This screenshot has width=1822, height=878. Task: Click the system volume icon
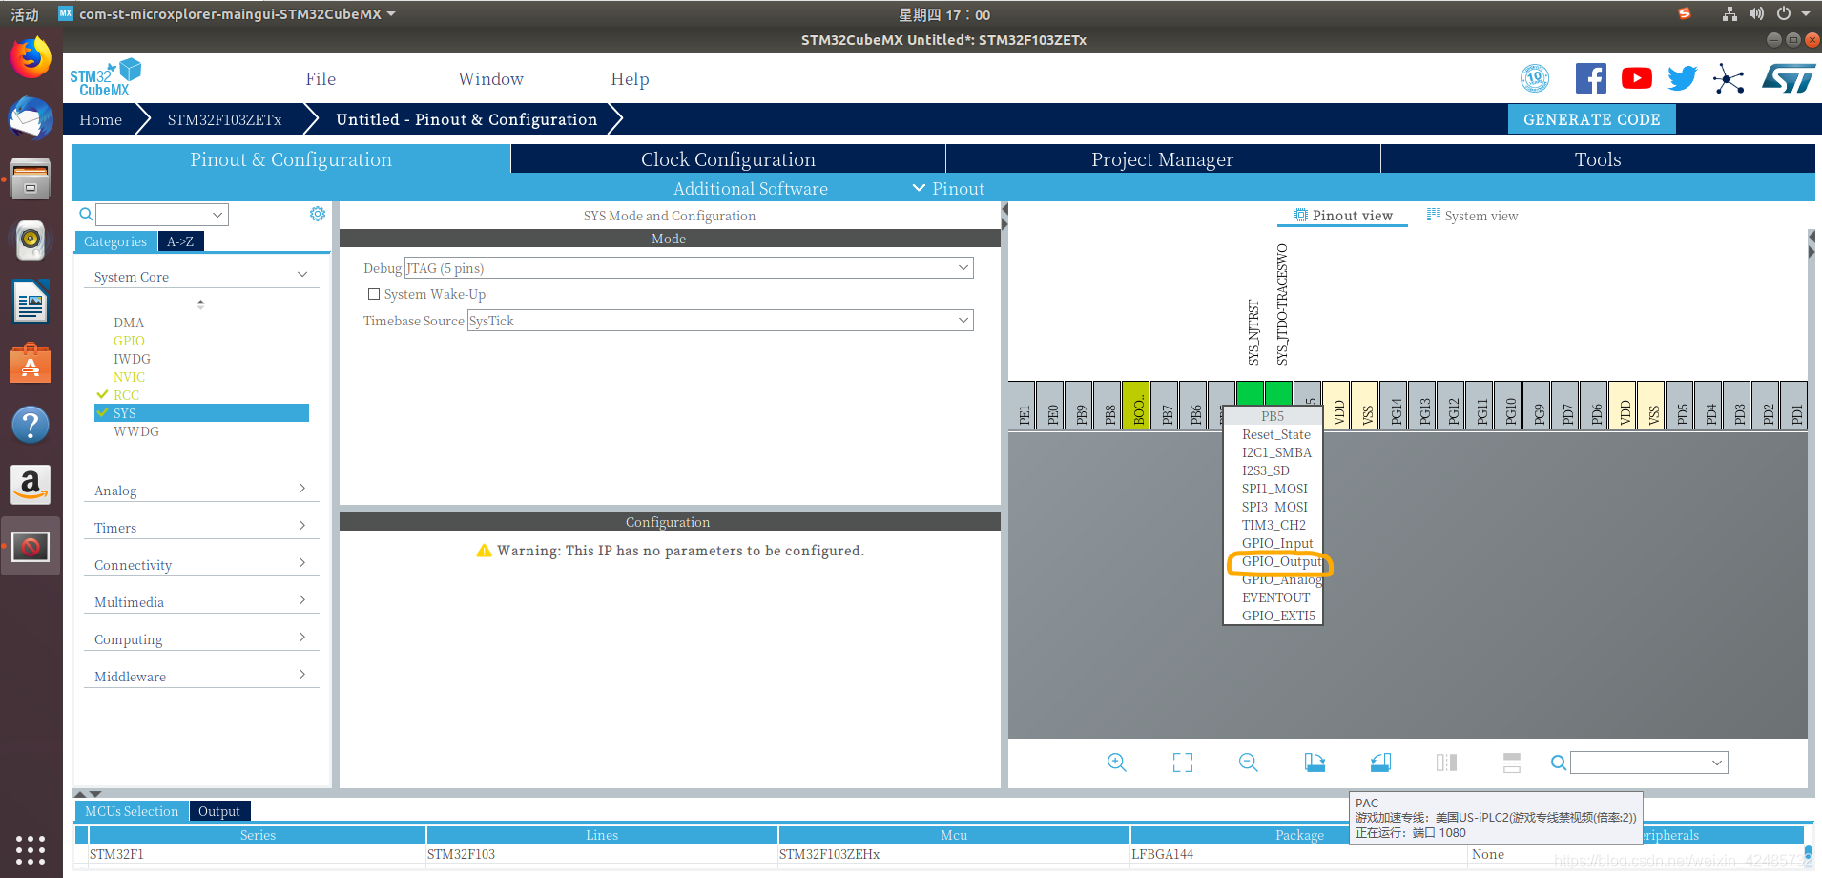(1756, 14)
